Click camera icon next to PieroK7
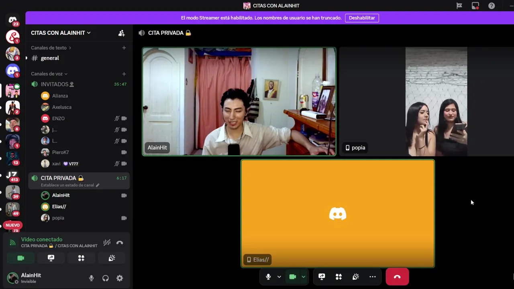This screenshot has width=514, height=289. click(x=124, y=152)
